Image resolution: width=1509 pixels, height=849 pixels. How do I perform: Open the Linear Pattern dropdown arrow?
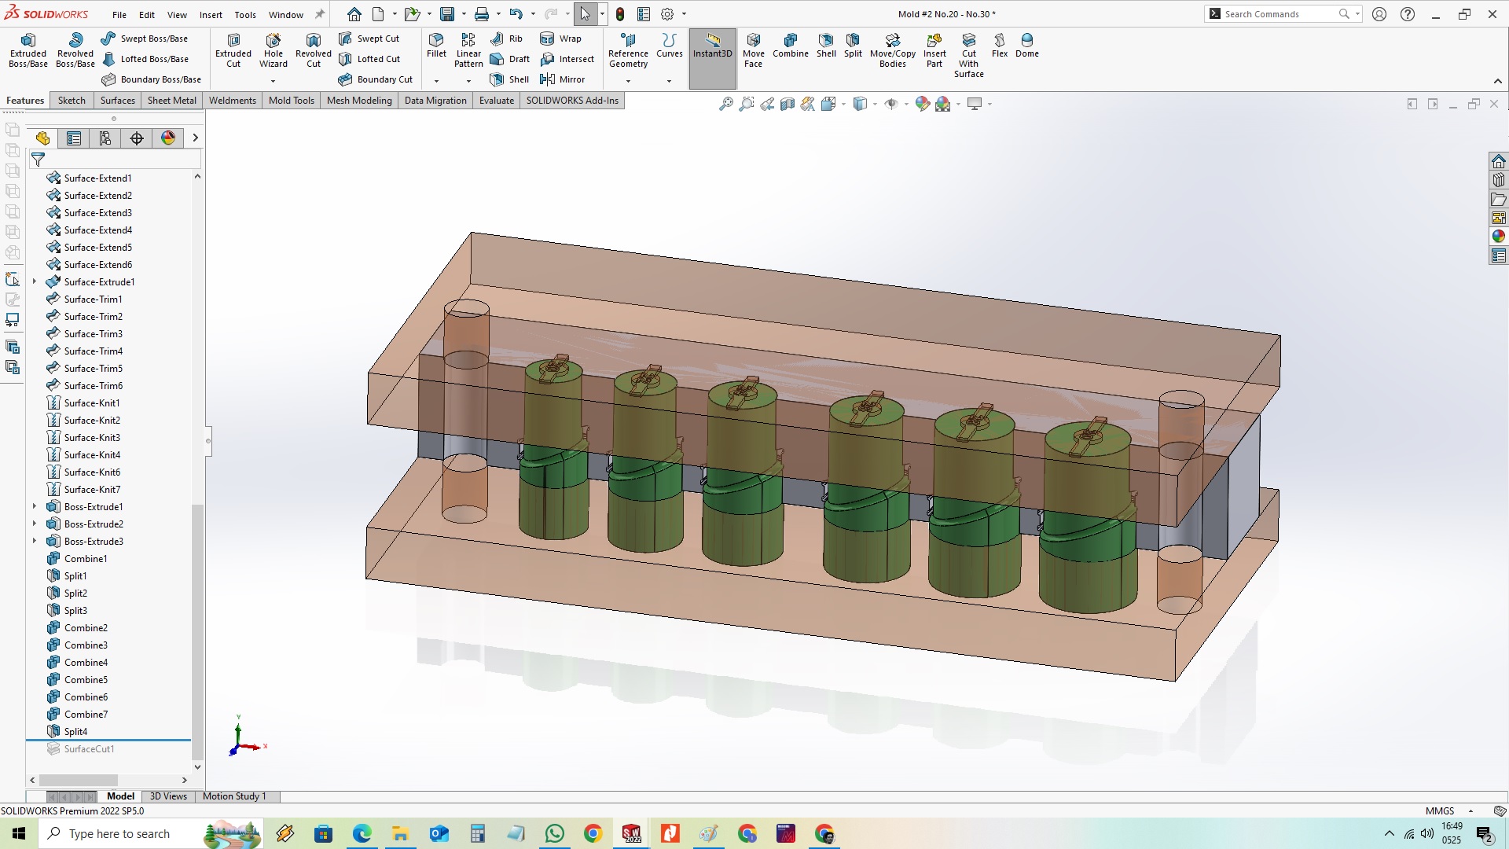[x=468, y=80]
